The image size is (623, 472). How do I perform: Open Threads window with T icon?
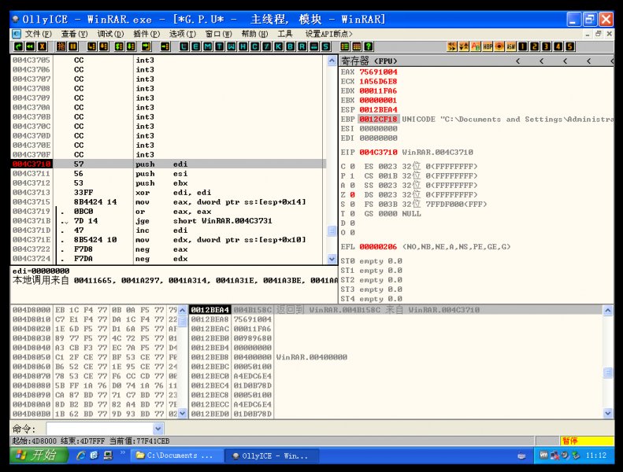point(218,46)
